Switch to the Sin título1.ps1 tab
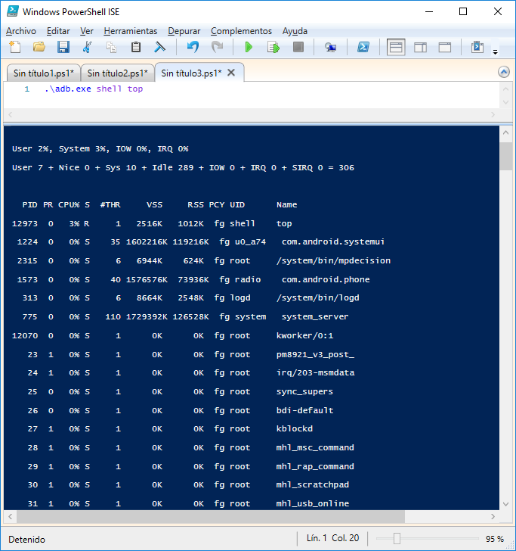The height and width of the screenshot is (551, 516). (43, 73)
